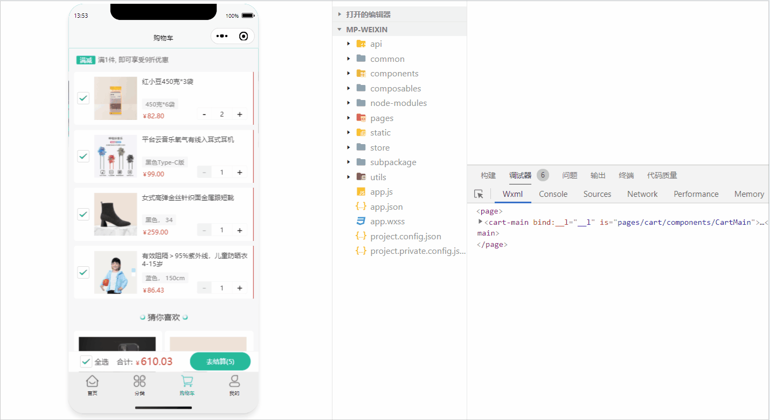Click the project.private.config.js file icon
This screenshot has width=770, height=420.
361,251
